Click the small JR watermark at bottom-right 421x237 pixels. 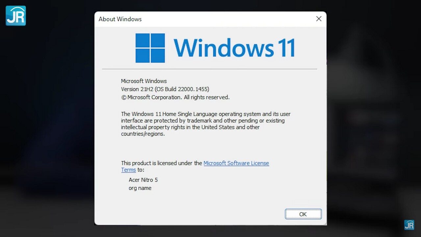(409, 225)
